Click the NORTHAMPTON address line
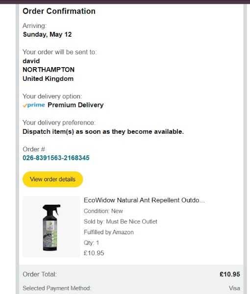Image resolution: width=250 pixels, height=294 pixels. pyautogui.click(x=49, y=70)
